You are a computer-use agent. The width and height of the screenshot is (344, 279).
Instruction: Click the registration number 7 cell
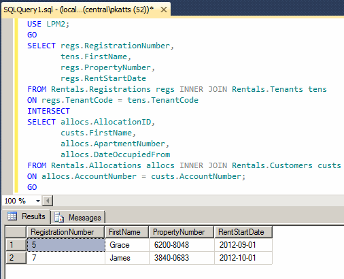click(66, 258)
